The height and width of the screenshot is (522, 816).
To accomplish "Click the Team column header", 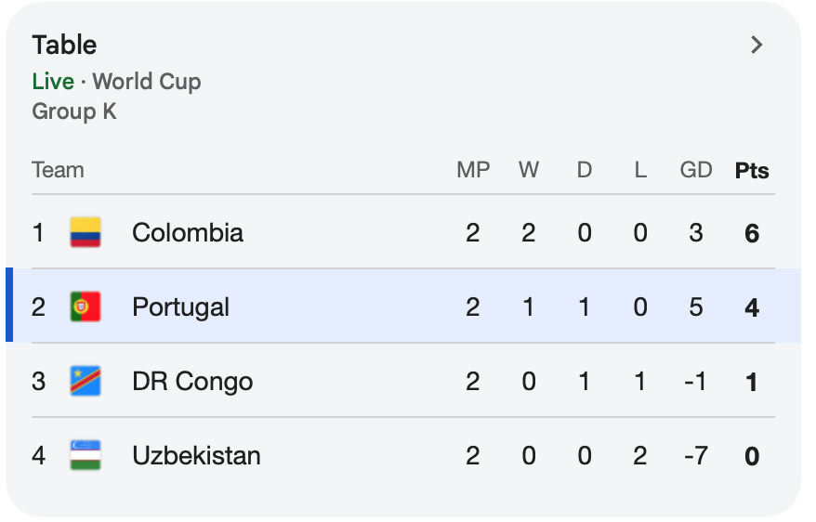I will (x=58, y=170).
